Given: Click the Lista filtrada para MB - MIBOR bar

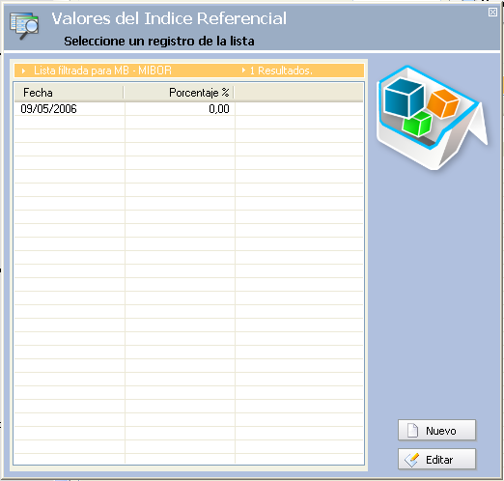Looking at the screenshot, I should 189,71.
